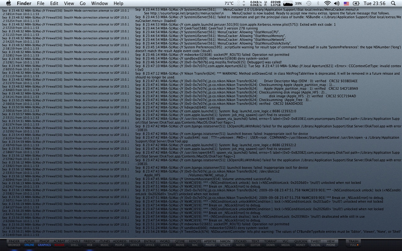Launch CONSLE Shell tile in dock
Viewport: 402px width, 251px height.
pos(74,243)
